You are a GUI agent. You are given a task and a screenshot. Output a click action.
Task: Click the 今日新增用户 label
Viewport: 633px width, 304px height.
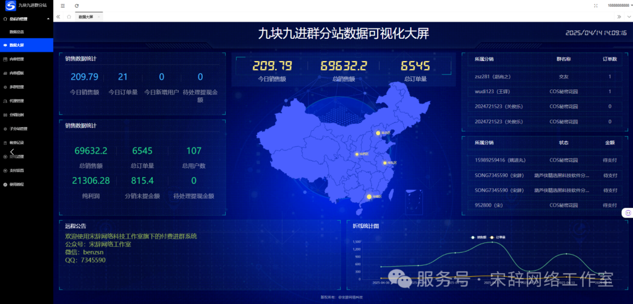coord(161,92)
